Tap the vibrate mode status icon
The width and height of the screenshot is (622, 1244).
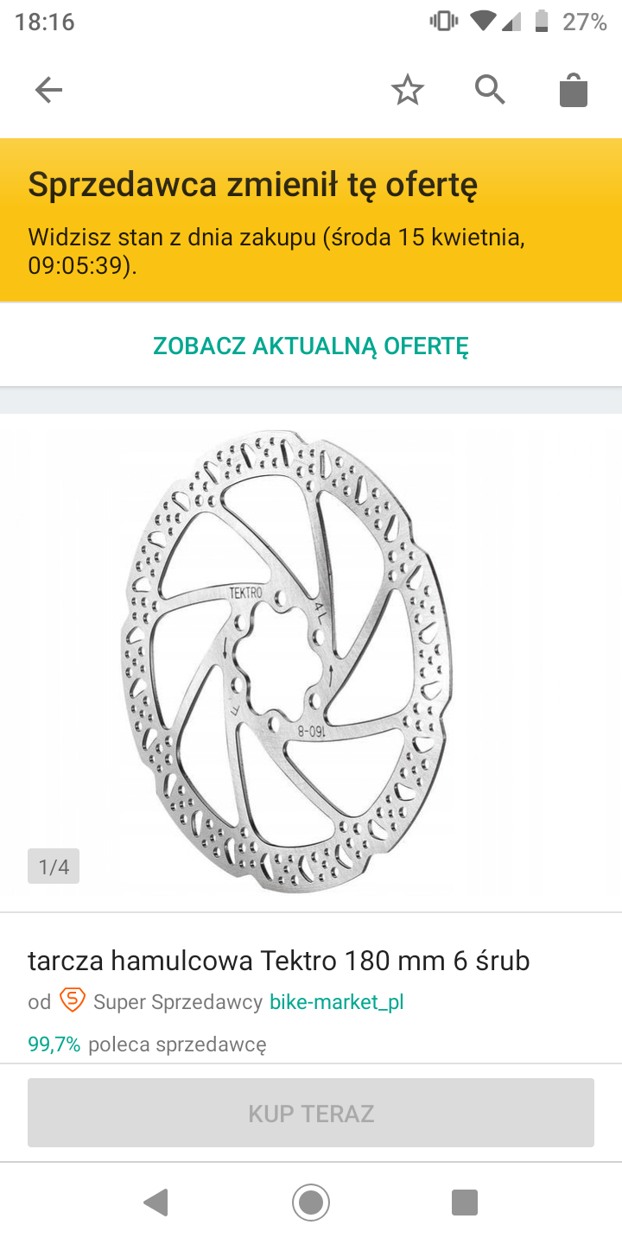point(444,22)
